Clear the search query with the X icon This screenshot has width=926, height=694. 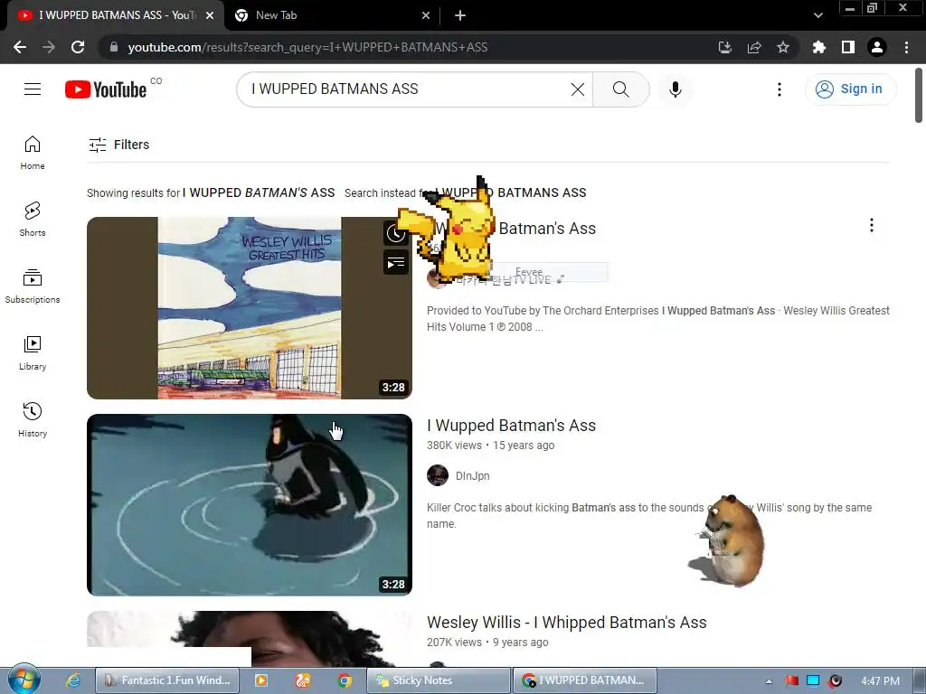point(578,89)
